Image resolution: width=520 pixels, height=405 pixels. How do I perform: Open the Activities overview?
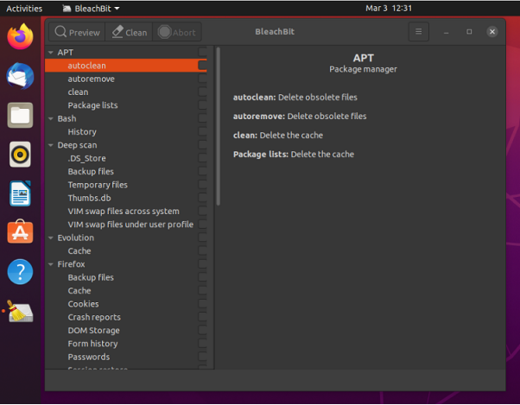(x=24, y=8)
